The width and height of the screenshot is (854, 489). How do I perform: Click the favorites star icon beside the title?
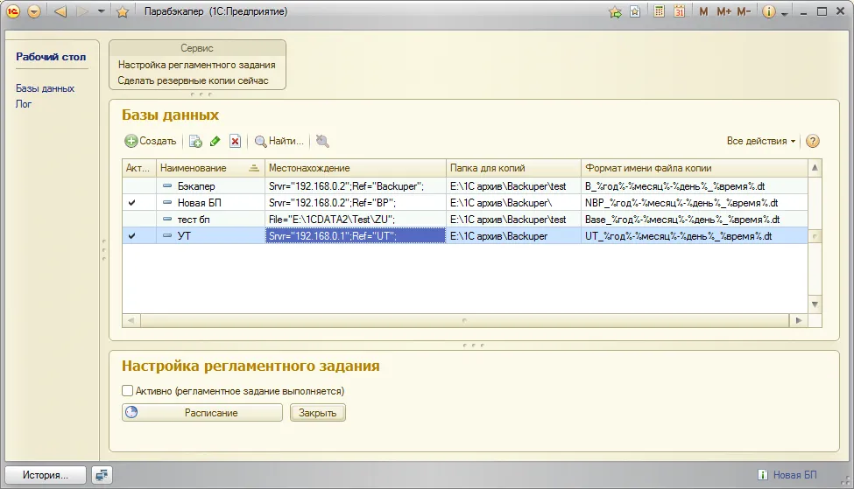(123, 12)
